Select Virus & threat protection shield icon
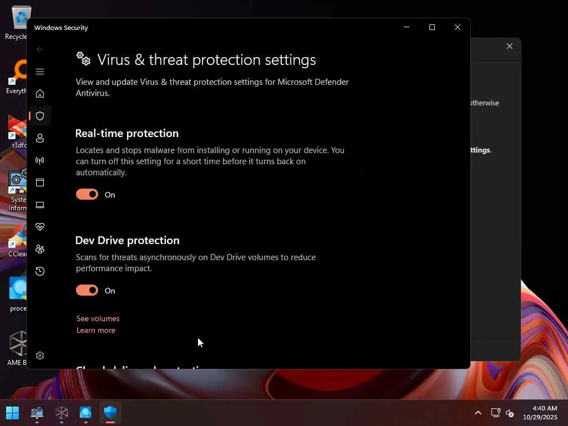 (x=40, y=116)
